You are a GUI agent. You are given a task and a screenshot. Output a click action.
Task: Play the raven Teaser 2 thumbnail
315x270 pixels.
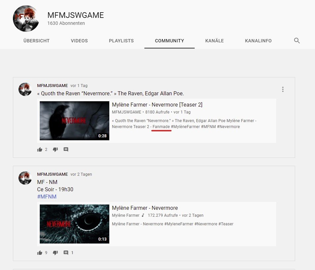74,121
